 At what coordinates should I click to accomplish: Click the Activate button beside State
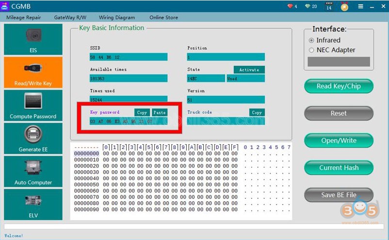249,70
